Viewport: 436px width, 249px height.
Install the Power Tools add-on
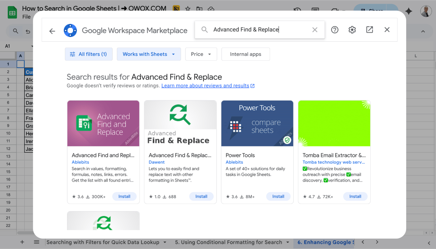point(278,196)
